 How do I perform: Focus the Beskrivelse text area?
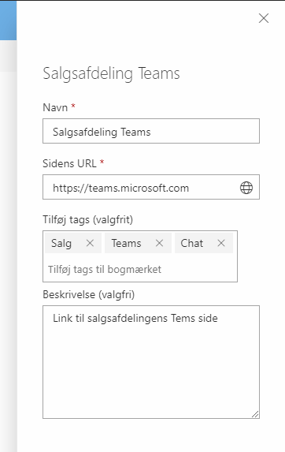click(x=151, y=362)
